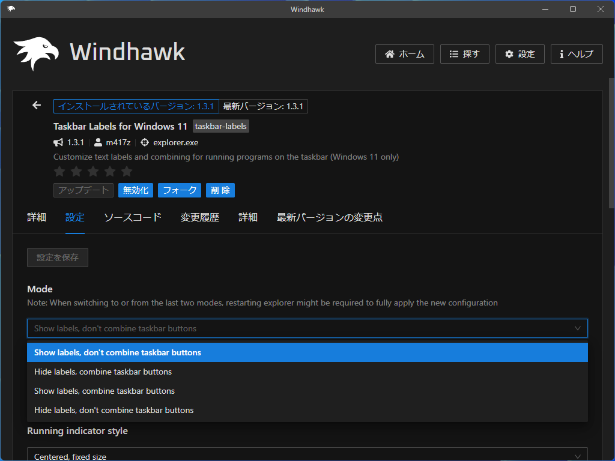The width and height of the screenshot is (615, 461).
Task: Choose Hide labels, don't combine taskbar buttons
Action: click(x=307, y=410)
